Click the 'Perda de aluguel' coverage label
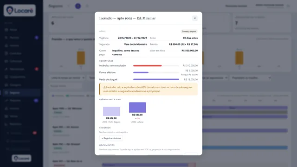This screenshot has width=297, height=167. point(108,79)
